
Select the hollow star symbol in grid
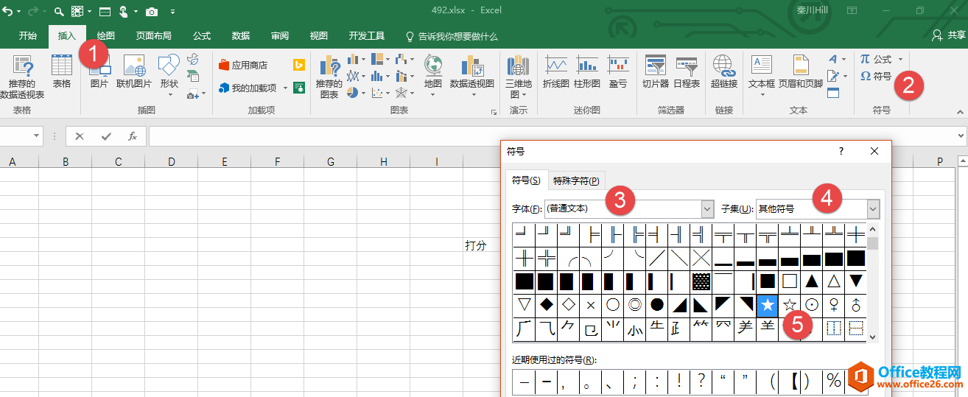(x=790, y=304)
